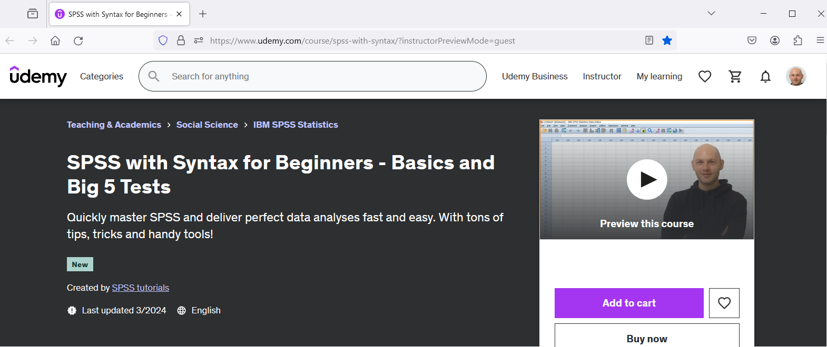Click the Udemy logo
Image resolution: width=827 pixels, height=347 pixels.
pos(38,76)
